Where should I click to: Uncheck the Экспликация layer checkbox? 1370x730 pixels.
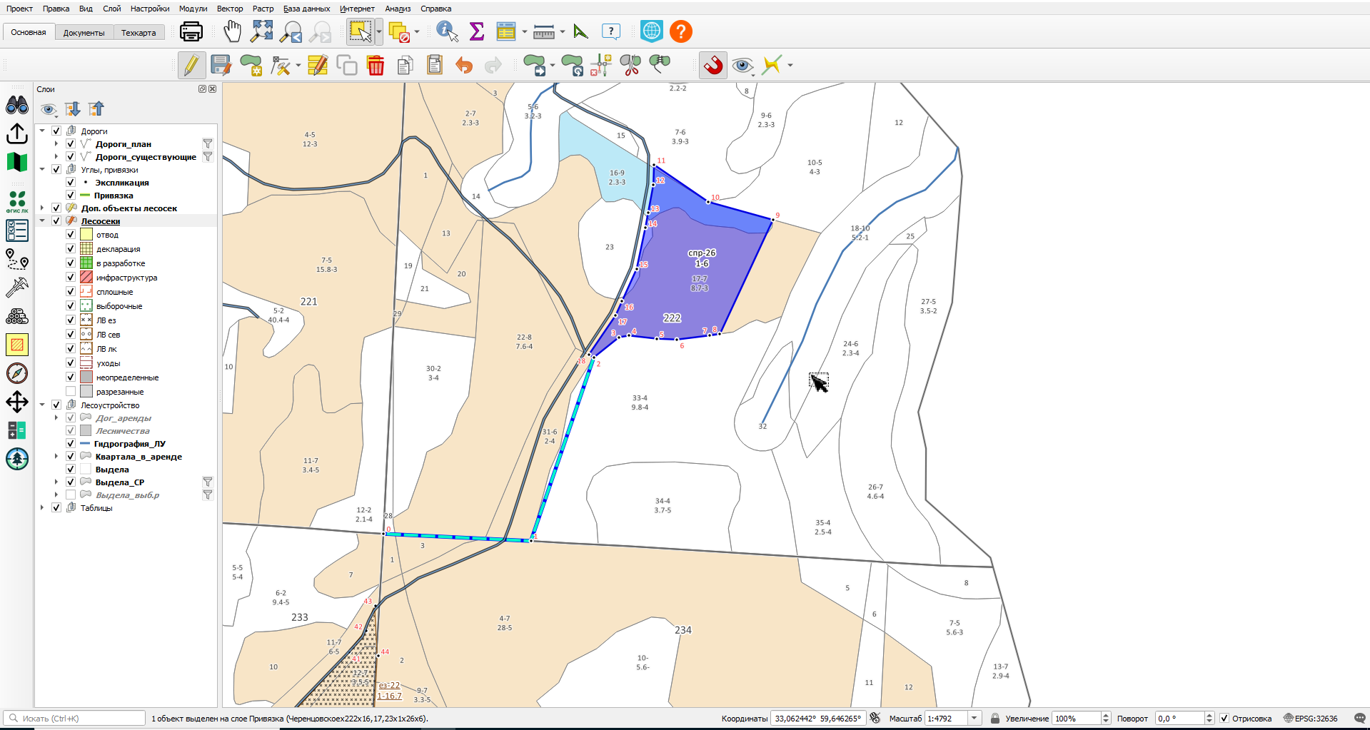tap(71, 183)
